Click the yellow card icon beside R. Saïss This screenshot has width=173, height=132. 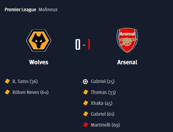(x=7, y=81)
